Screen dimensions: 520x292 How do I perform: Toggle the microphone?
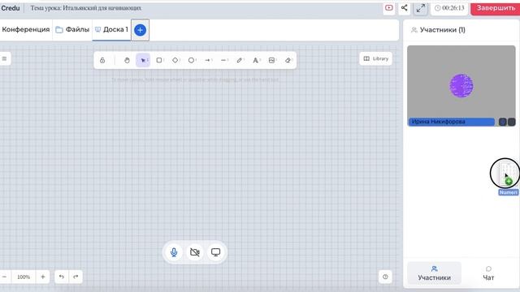(174, 252)
